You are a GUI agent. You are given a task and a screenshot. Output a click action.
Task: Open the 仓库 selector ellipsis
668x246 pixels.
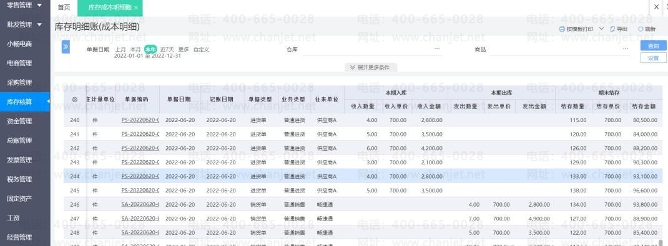point(436,49)
